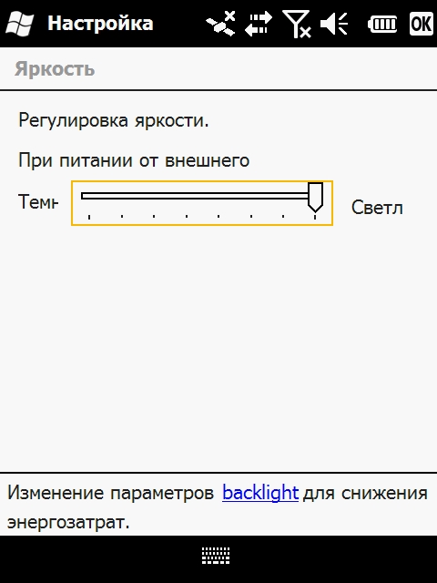Follow the backlight link
Viewport: 437px width, 583px height.
pyautogui.click(x=260, y=493)
